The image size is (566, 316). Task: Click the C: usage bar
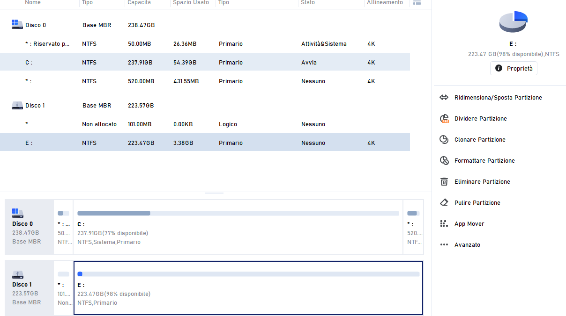[x=238, y=213]
